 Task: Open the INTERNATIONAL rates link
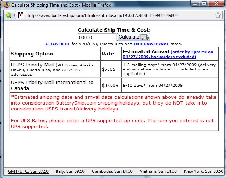(151, 44)
